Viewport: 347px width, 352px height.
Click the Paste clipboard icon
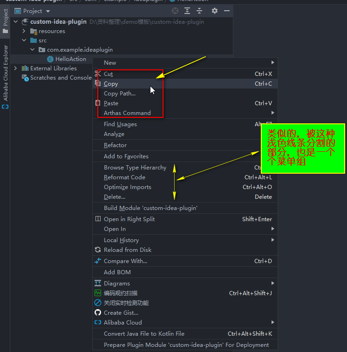98,103
